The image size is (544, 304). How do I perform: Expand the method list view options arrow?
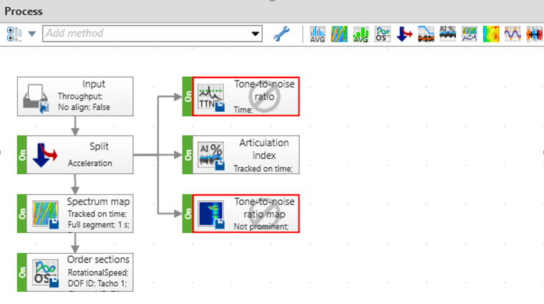pyautogui.click(x=31, y=34)
